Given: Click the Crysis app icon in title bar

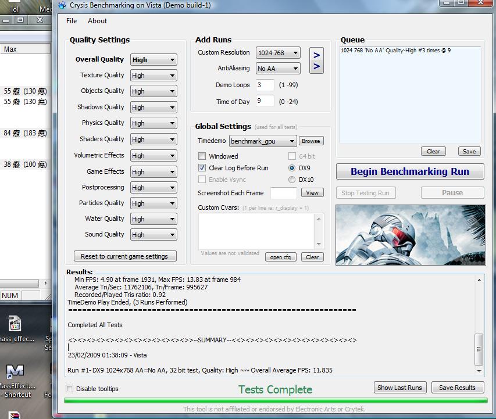Looking at the screenshot, I should [x=62, y=5].
